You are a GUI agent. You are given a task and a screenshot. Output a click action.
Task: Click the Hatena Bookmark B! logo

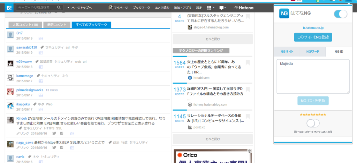click(x=9, y=8)
